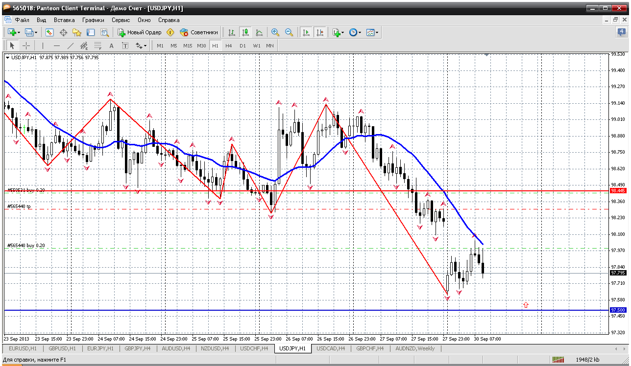
Task: Click the Советники button
Action: [x=199, y=32]
